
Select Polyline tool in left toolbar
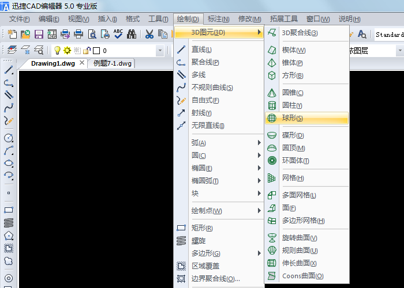(9, 82)
